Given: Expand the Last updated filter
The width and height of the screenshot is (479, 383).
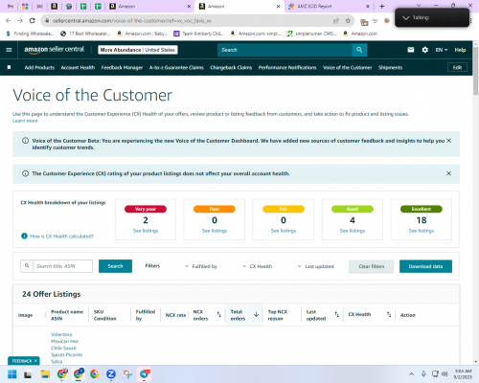Looking at the screenshot, I should click(x=316, y=266).
